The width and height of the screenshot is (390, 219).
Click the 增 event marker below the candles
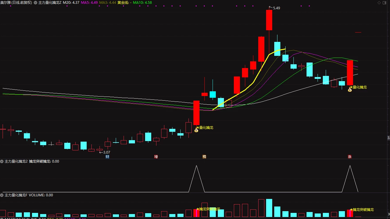[x=156, y=157]
